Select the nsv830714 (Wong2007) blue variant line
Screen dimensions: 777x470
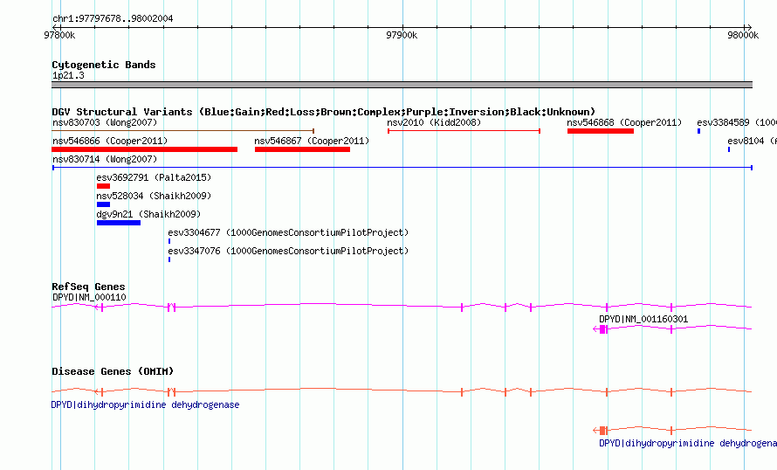[402, 168]
